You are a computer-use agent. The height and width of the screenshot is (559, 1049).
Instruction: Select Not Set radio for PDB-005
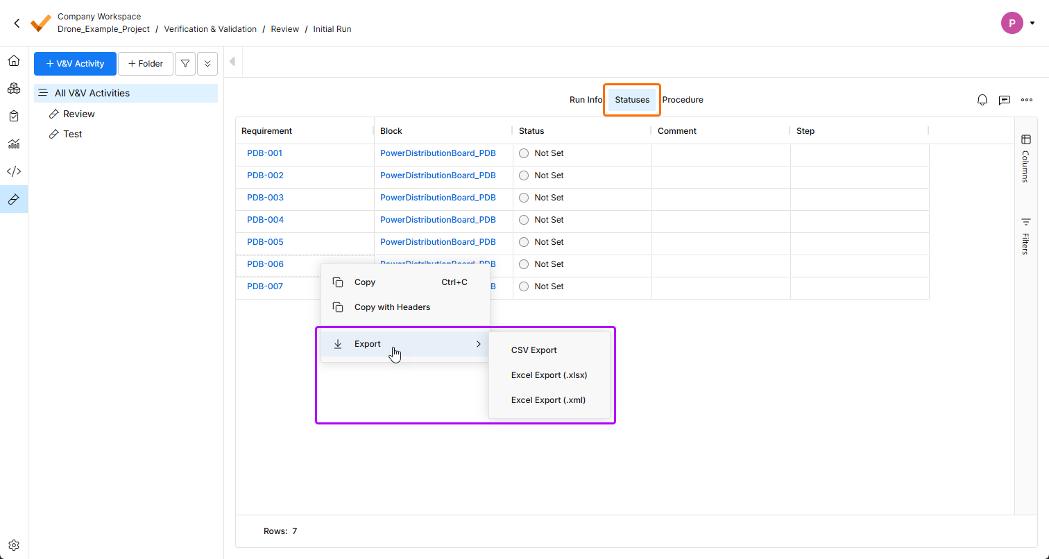pos(524,242)
